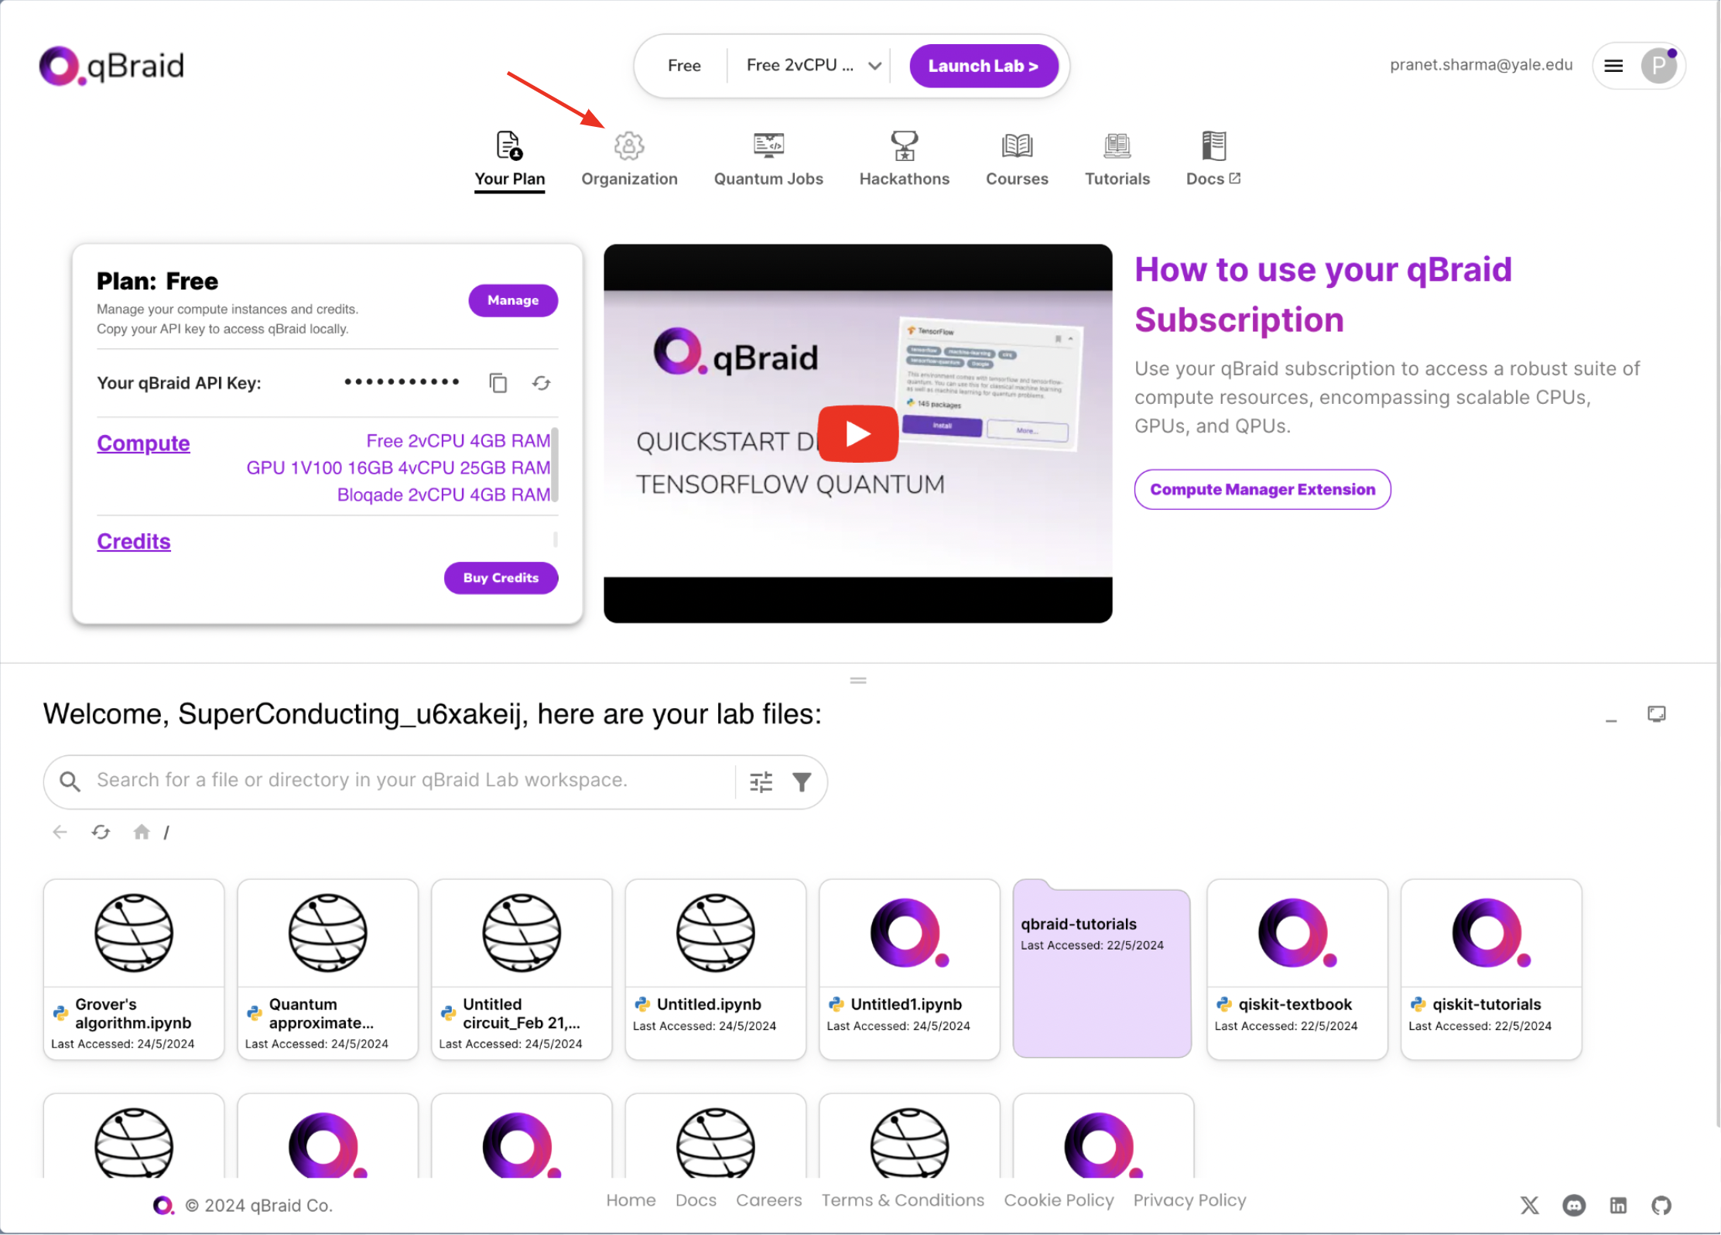Open external Docs link in nav
Screen dimensions: 1721x1235
coord(1213,160)
